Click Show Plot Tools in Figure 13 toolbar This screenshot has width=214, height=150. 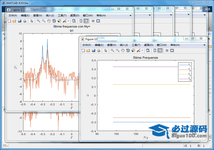(x=172, y=50)
